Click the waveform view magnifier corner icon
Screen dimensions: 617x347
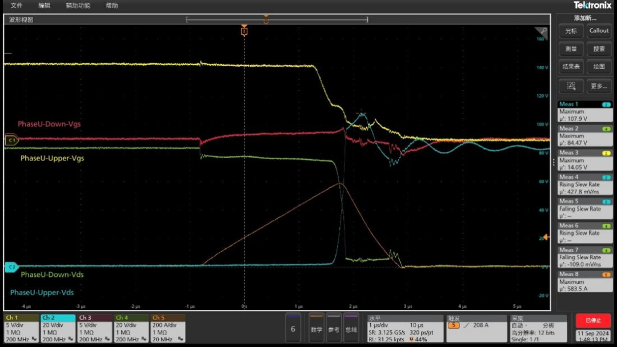542,32
